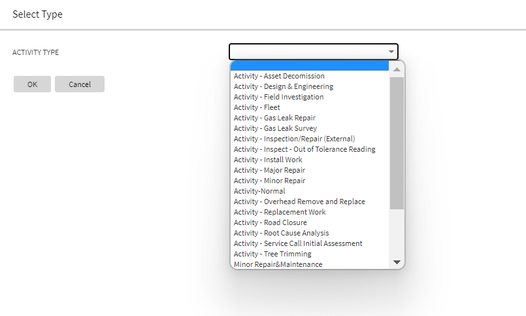Select Activity - Gas Leak Repair
Image resolution: width=526 pixels, height=316 pixels.
310,118
